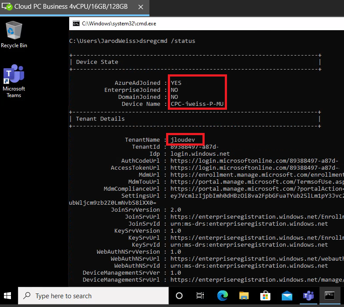344x307 pixels.
Task: Click the Windows Start button
Action: point(7,296)
